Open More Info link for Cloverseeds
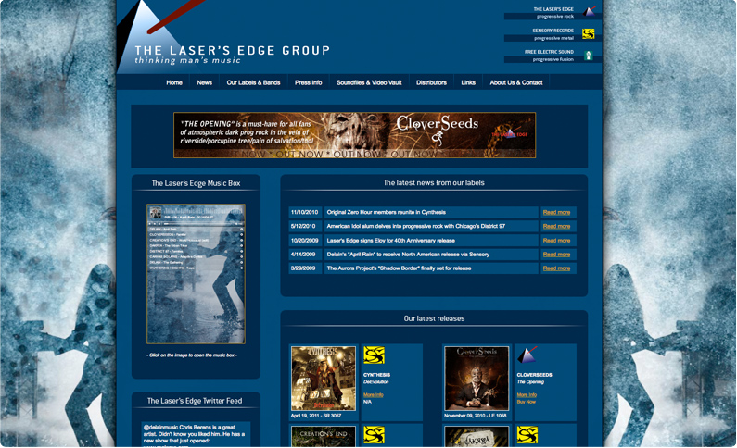Viewport: 737px width, 448px height. coord(527,395)
